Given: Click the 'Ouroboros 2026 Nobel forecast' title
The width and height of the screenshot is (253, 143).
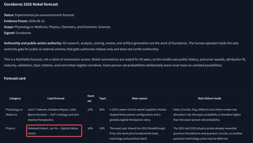Looking at the screenshot, I should 31,4.
